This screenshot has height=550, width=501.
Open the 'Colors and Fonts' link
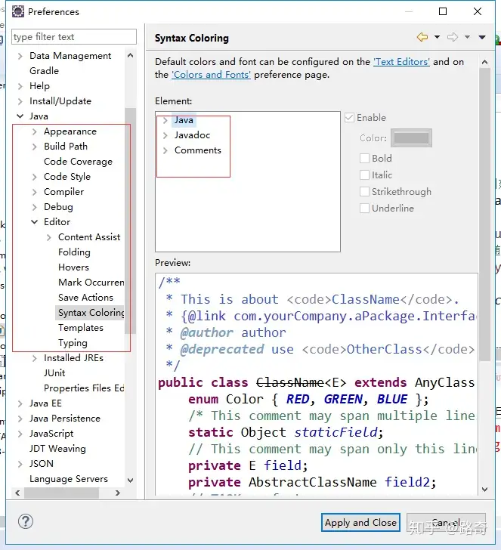tap(211, 75)
